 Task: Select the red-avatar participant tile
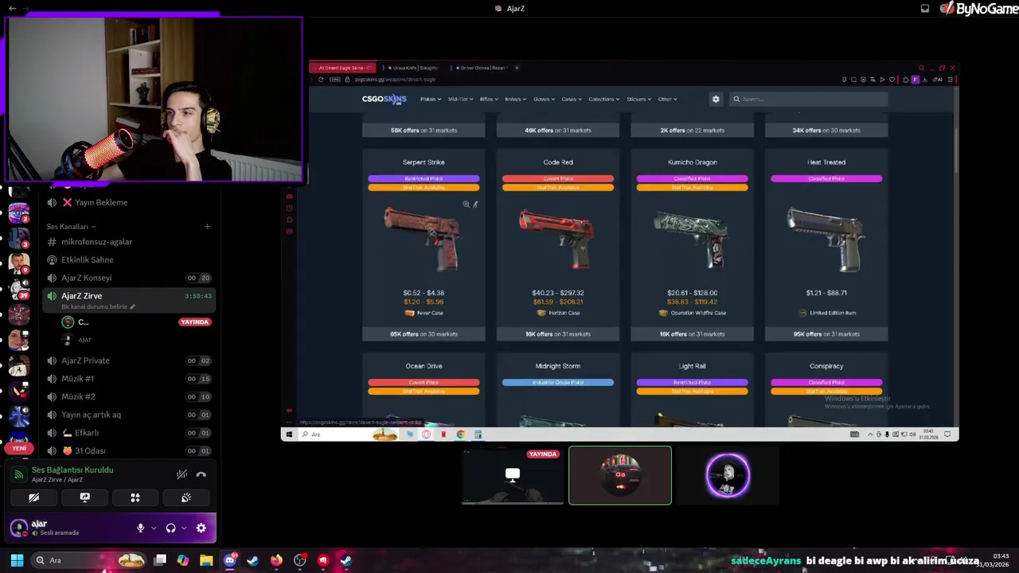pyautogui.click(x=620, y=475)
